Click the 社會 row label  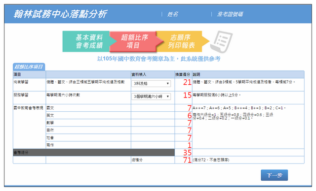coord(50,137)
